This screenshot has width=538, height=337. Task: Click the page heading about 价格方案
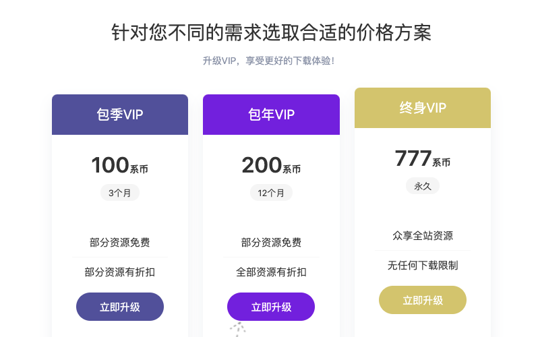(271, 32)
